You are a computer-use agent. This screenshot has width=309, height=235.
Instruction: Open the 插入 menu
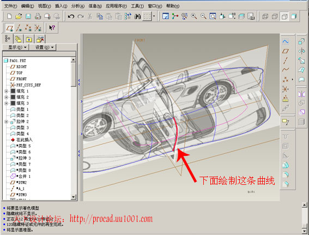[x=61, y=6]
